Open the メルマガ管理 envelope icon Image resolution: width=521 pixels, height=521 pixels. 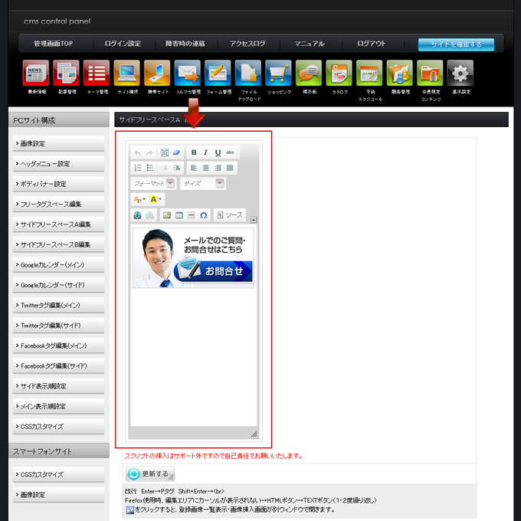[x=187, y=74]
